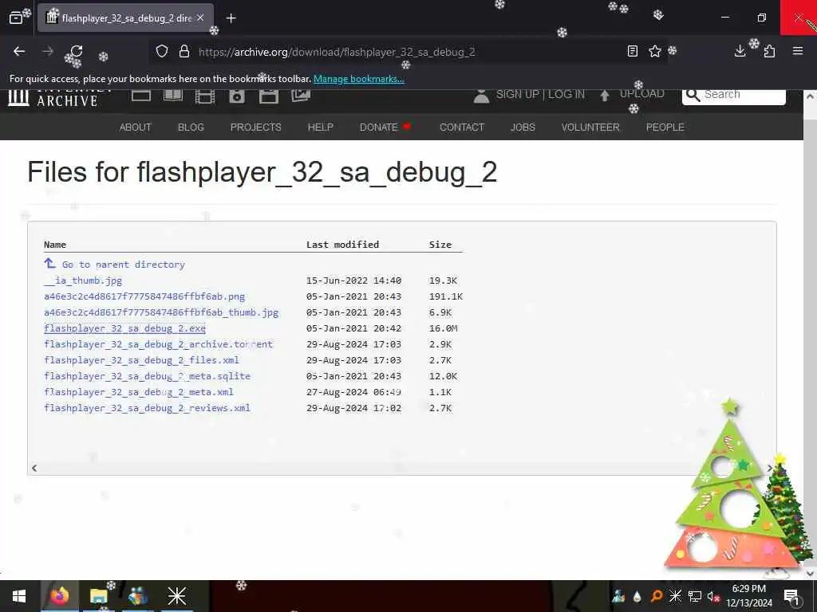Open the Texts book icon in Archive nav

point(173,96)
